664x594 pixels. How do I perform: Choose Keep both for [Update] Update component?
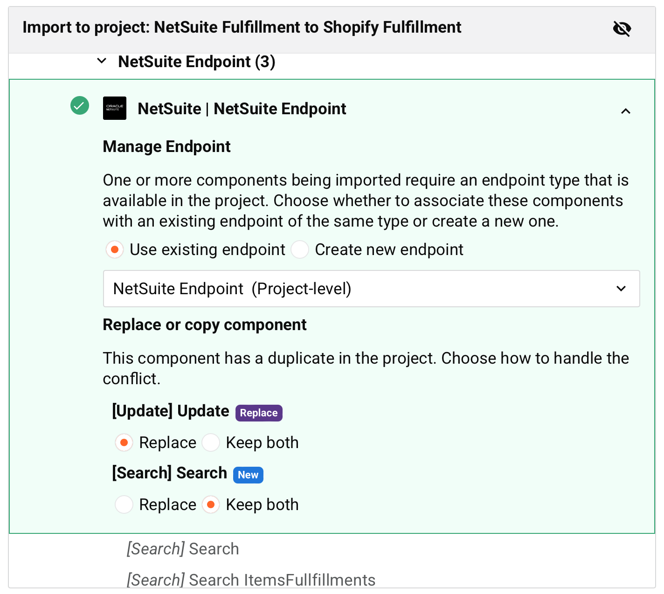pos(211,442)
